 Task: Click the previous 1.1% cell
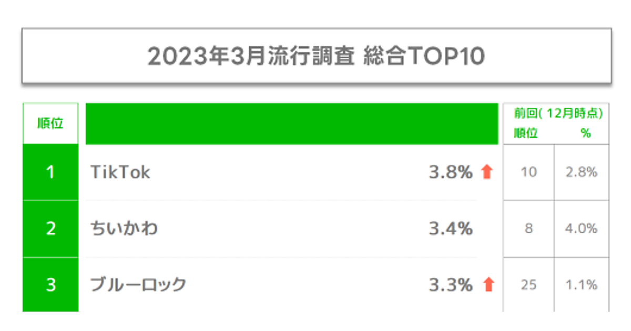click(582, 285)
